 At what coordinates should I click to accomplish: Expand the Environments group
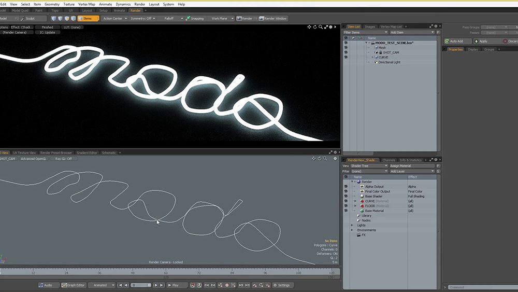(x=352, y=230)
